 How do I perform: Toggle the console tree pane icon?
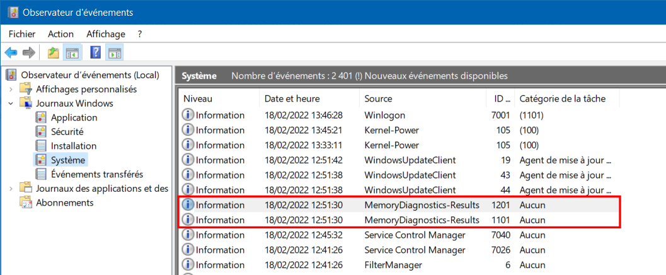(72, 53)
